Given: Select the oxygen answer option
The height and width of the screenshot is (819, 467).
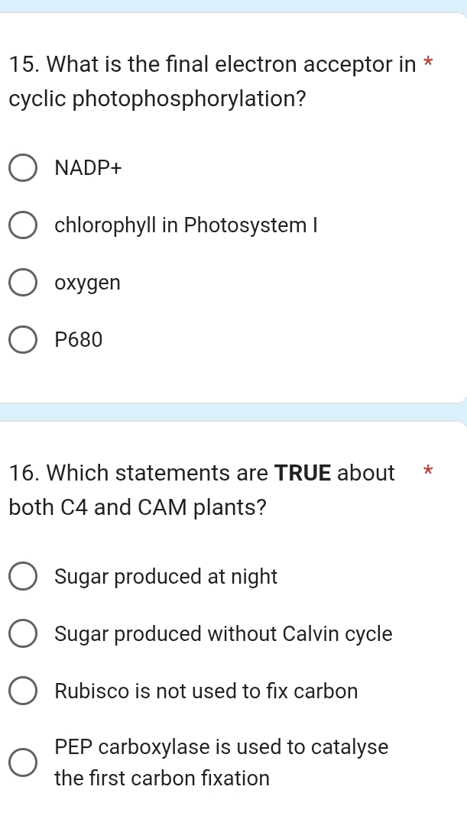Looking at the screenshot, I should point(23,282).
